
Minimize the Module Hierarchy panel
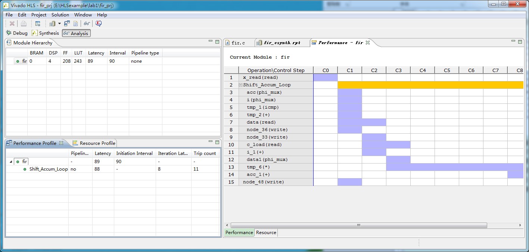coord(211,41)
